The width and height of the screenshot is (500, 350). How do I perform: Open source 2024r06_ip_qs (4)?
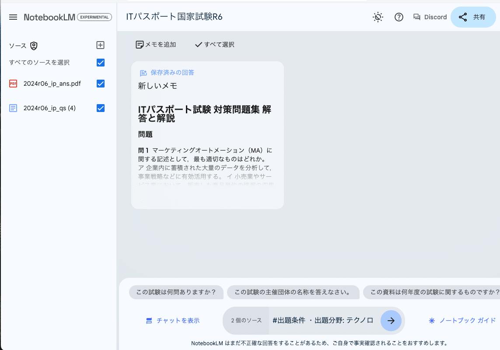(50, 108)
